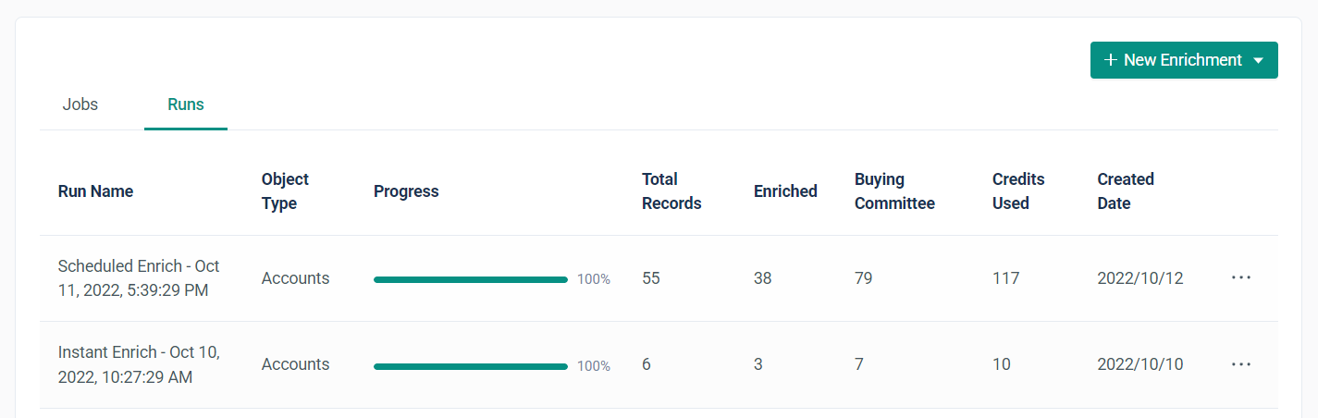Sort by Enriched column header
The width and height of the screenshot is (1318, 418).
coord(785,191)
